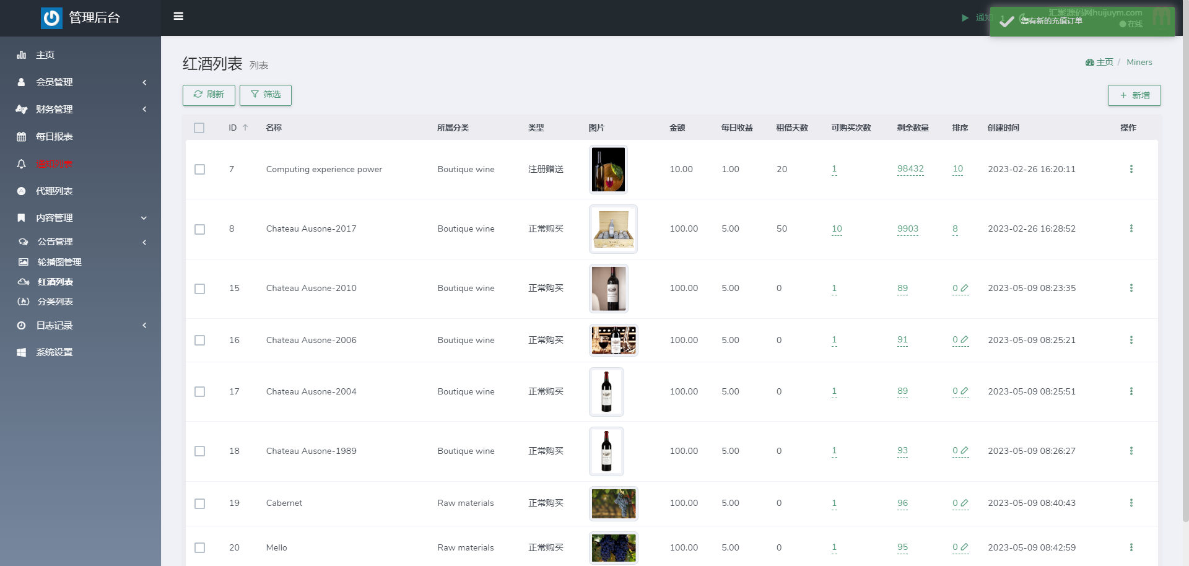Open row actions for Chateau Ausone-2004
The image size is (1189, 566).
tap(1131, 391)
